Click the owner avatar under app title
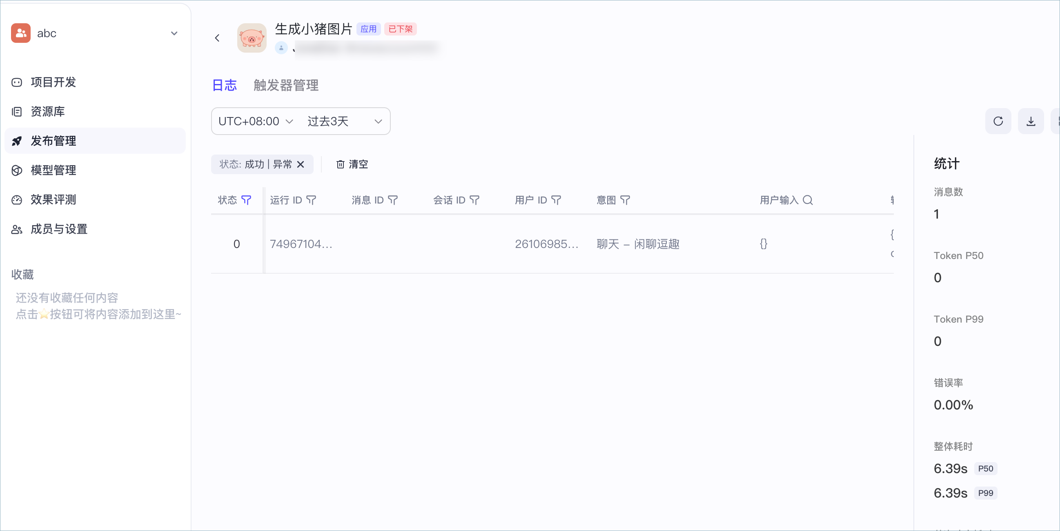The image size is (1060, 531). coord(281,48)
